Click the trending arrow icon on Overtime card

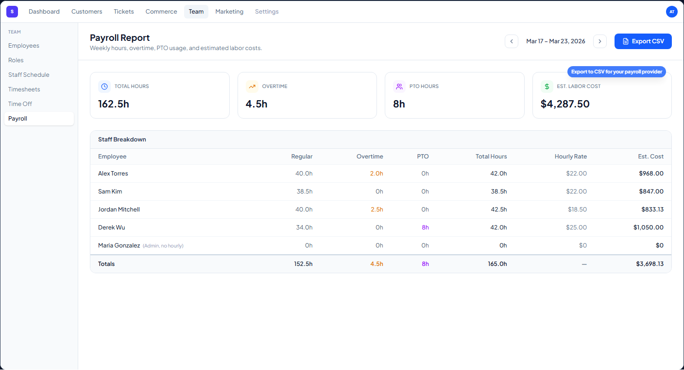coord(252,87)
